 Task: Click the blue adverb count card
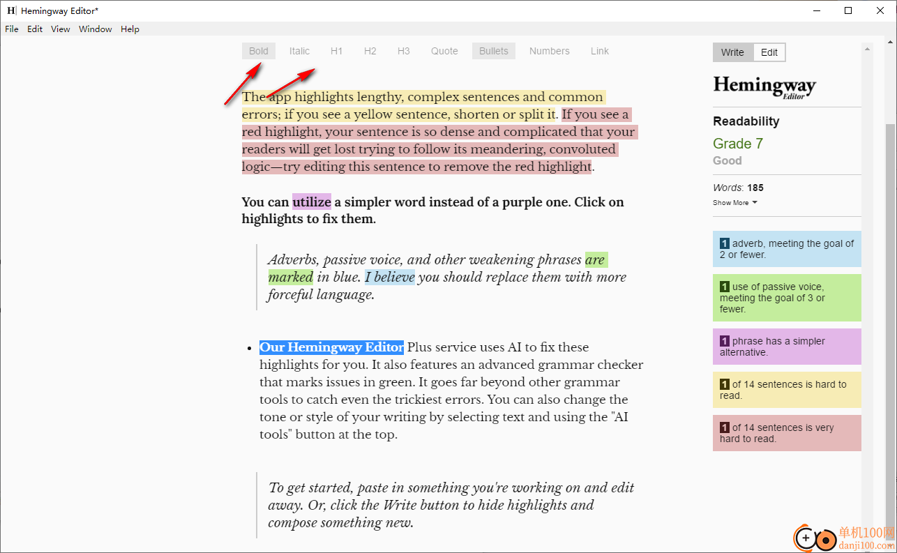787,249
